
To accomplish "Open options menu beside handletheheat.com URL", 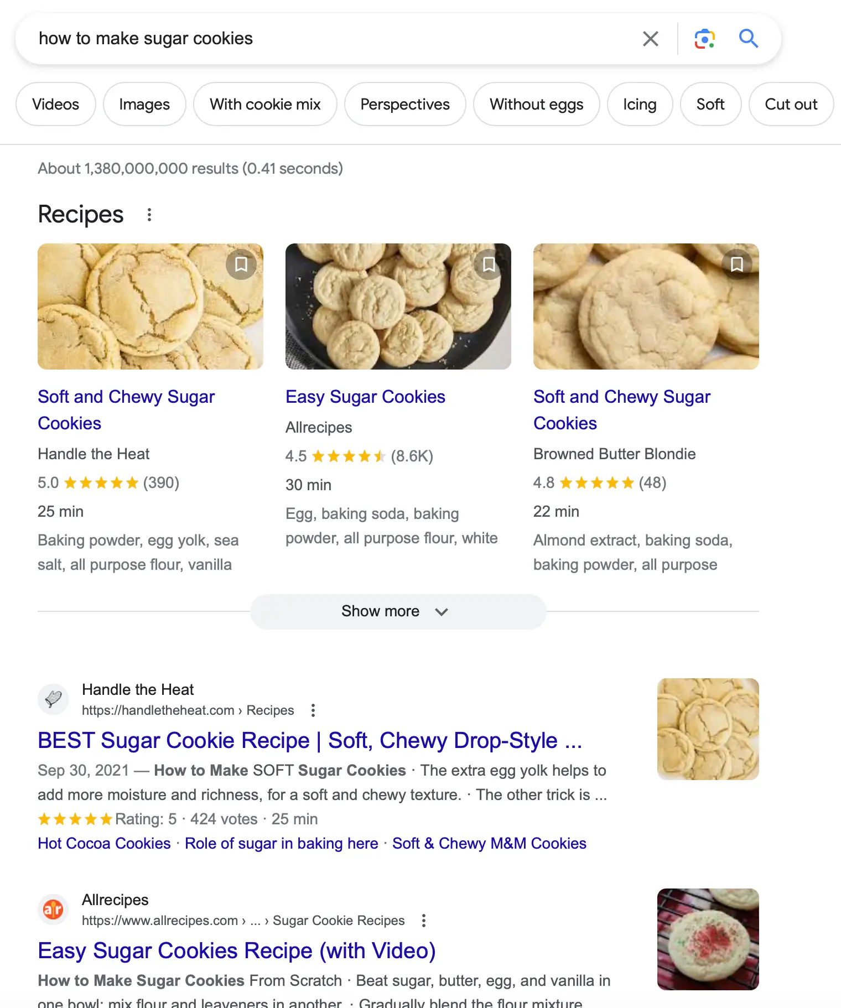I will point(313,710).
